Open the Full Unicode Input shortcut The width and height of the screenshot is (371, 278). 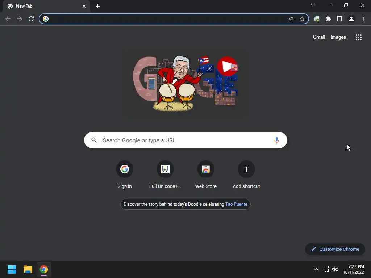(165, 174)
